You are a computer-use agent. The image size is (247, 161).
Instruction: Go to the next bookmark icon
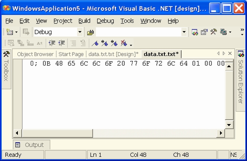105,43
